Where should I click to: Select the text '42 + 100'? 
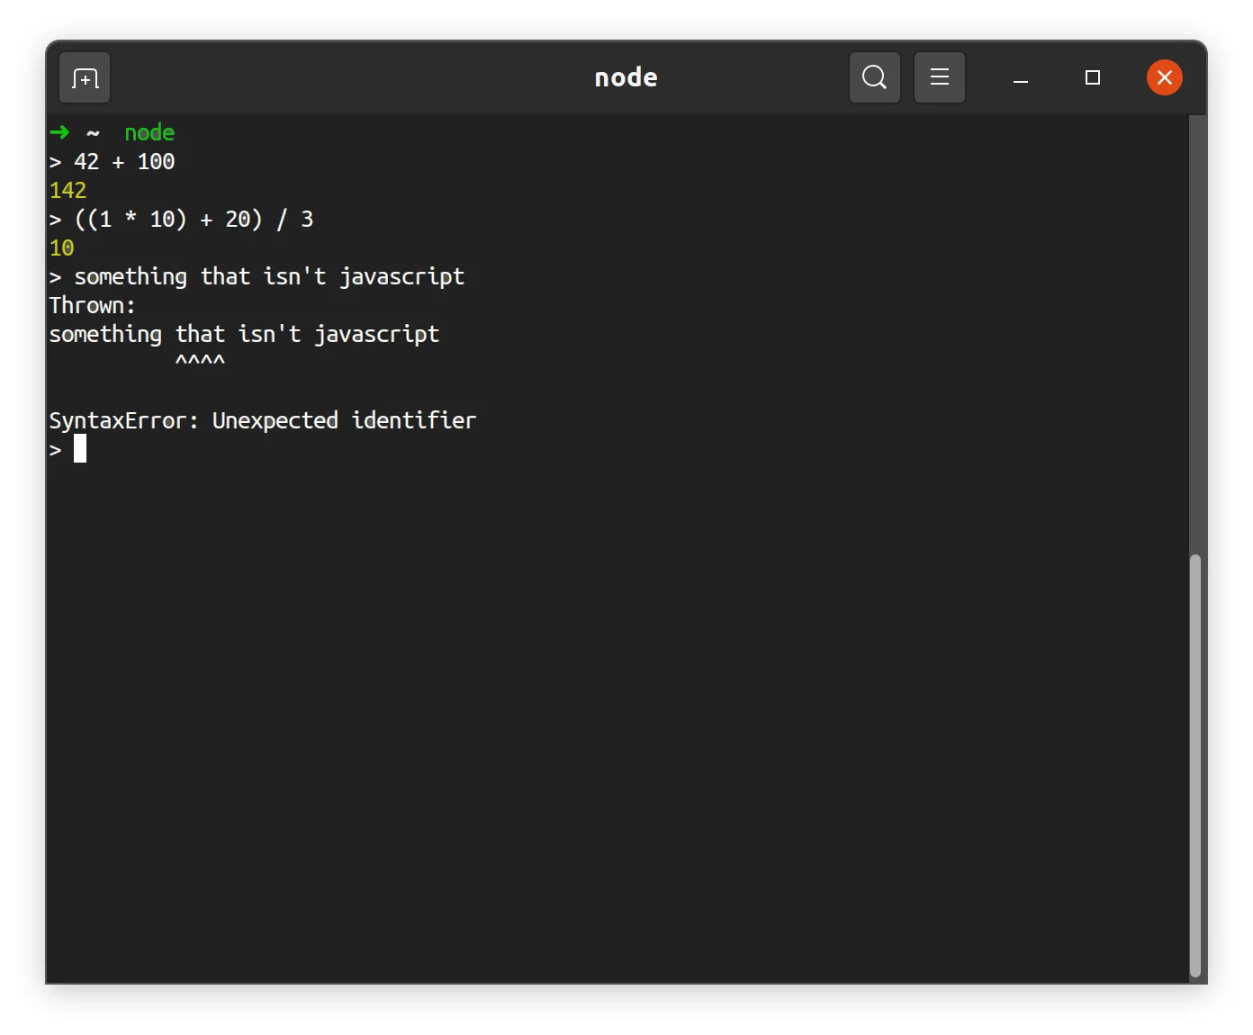[123, 161]
